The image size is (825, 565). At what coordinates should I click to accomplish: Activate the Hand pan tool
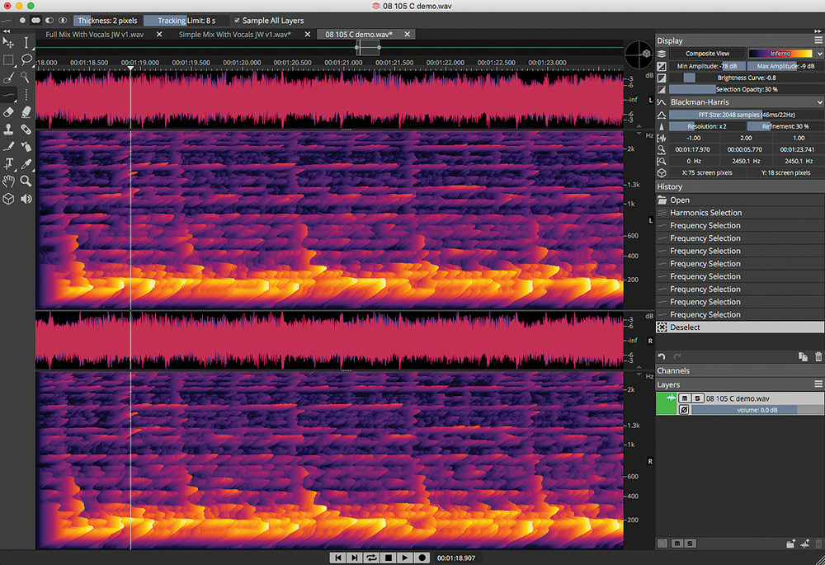[8, 181]
